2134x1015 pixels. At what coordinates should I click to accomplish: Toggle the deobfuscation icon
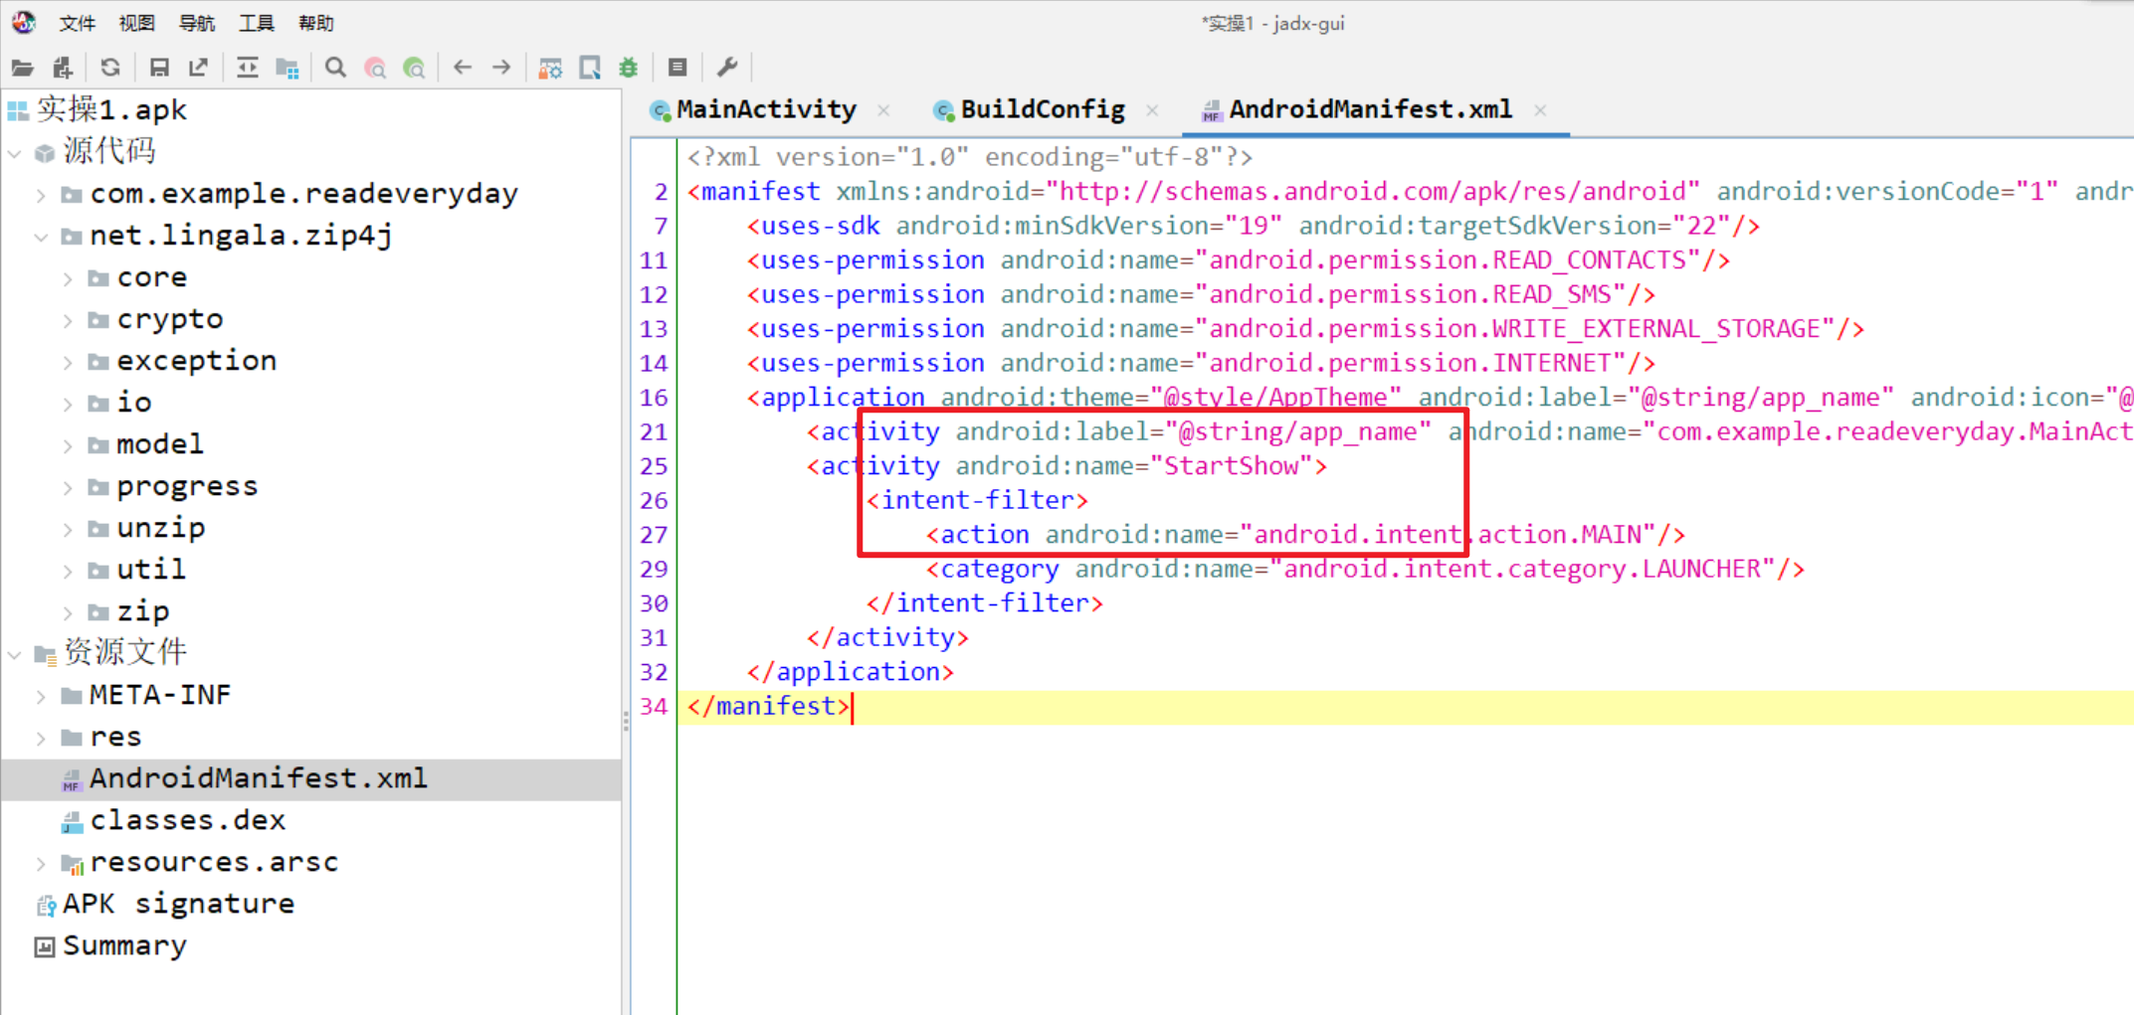[550, 68]
